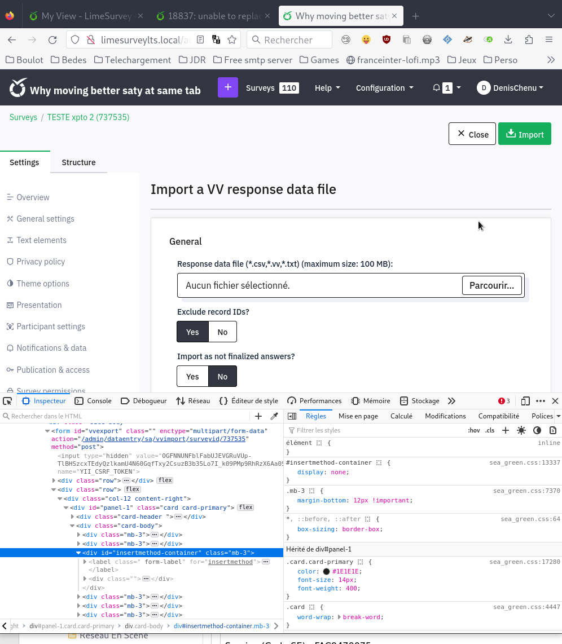Image resolution: width=562 pixels, height=644 pixels.
Task: Switch to the Structure tab
Action: click(78, 162)
